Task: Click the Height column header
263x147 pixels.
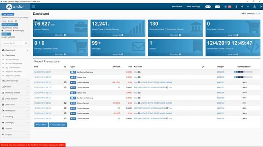Action: click(x=220, y=67)
